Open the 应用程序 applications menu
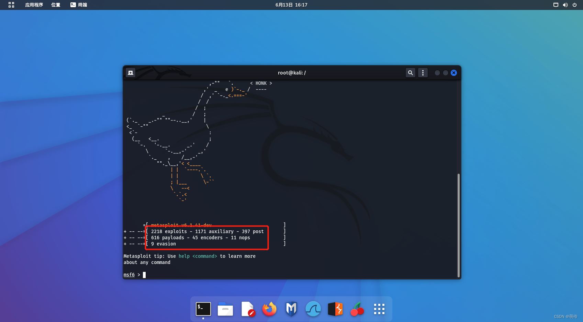The height and width of the screenshot is (322, 583). [34, 5]
